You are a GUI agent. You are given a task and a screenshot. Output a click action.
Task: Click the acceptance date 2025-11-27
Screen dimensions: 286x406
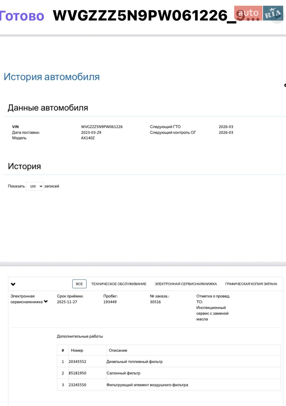[x=67, y=302]
